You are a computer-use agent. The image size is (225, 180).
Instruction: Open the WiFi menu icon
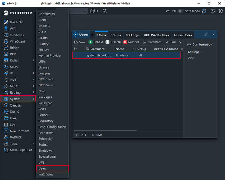pos(6,28)
